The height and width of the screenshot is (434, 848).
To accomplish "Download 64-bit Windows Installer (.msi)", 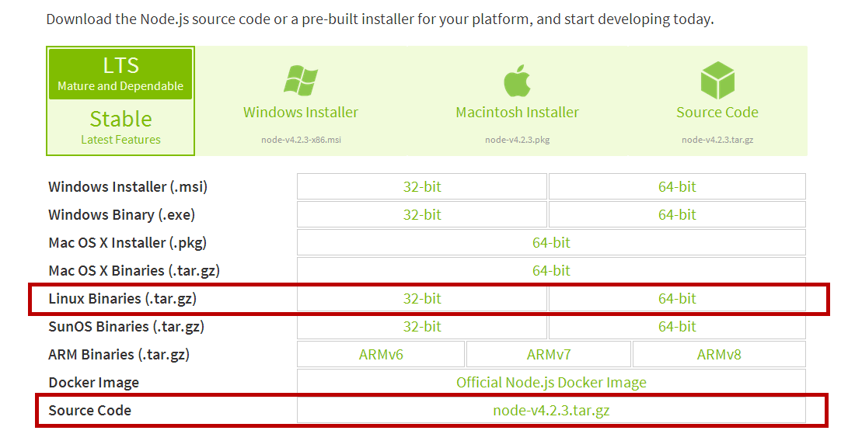I will pos(677,186).
